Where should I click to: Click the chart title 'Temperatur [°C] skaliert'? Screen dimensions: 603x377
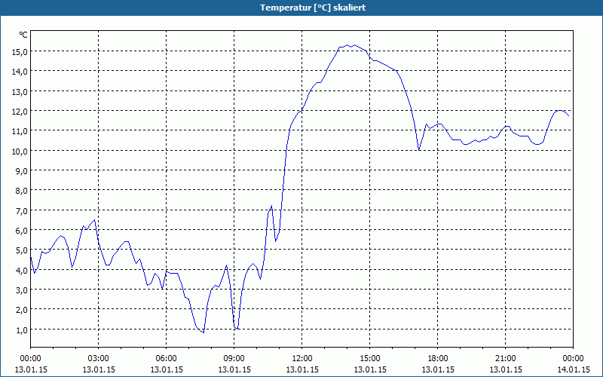tap(313, 8)
